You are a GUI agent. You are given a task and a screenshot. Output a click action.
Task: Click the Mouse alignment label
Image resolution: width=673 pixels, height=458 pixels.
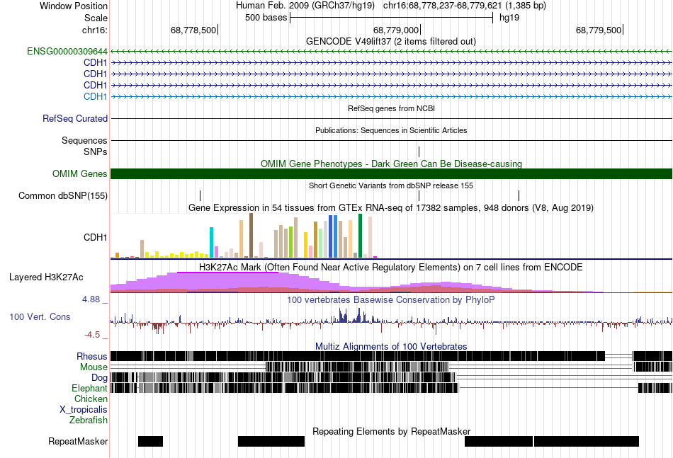click(94, 367)
